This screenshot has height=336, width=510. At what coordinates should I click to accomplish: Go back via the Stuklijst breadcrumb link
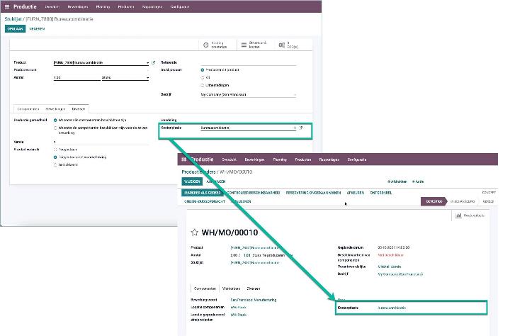tap(13, 19)
